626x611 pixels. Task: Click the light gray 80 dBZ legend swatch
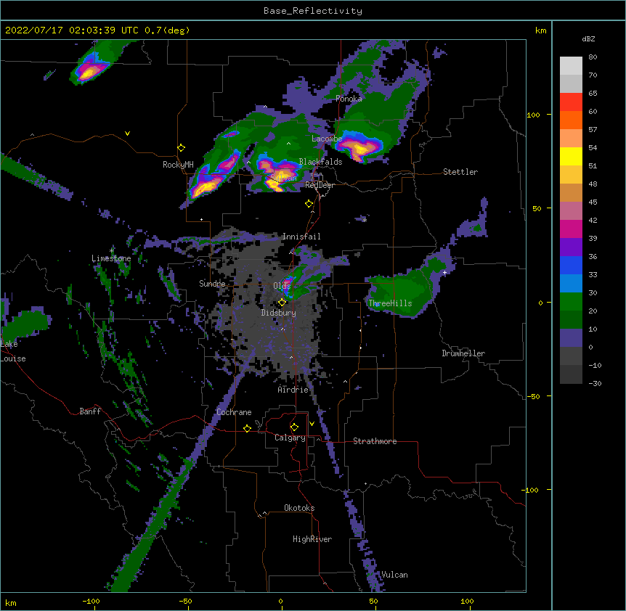coord(571,66)
